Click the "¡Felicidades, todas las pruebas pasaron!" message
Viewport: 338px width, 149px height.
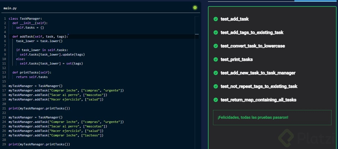pyautogui.click(x=253, y=117)
